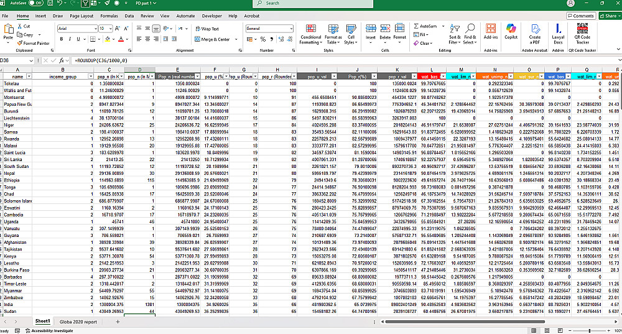Click the Comments button
The image size is (622, 334).
[581, 16]
